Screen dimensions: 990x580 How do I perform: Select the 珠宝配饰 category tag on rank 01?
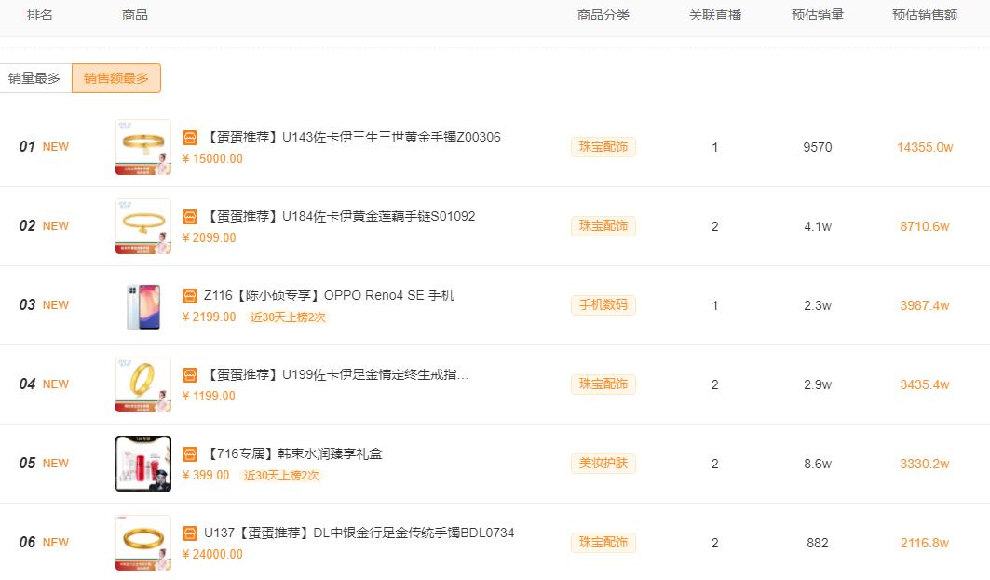point(602,147)
